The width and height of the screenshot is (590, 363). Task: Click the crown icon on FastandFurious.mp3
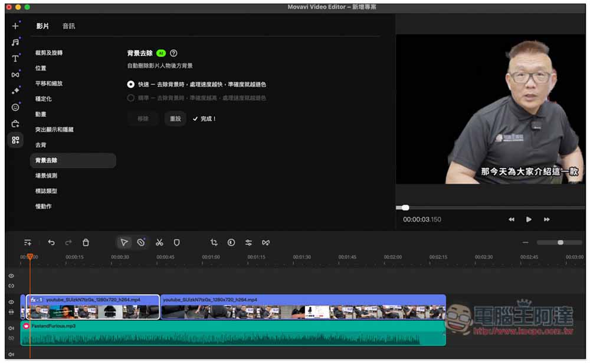click(x=26, y=326)
